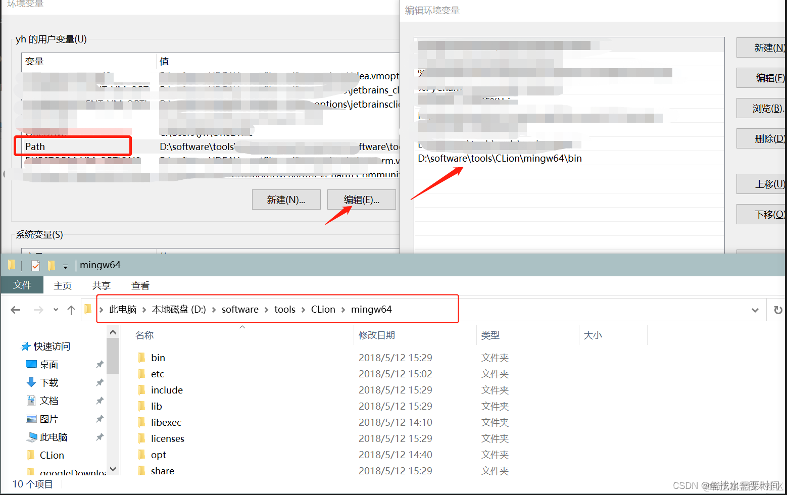Screen dimensions: 787x495
Task: Click the 2018/5/12 14:40 date of opt
Action: 396,455
